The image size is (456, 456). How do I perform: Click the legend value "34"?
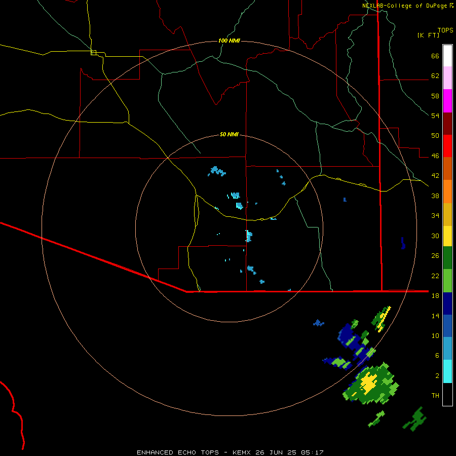(x=435, y=216)
